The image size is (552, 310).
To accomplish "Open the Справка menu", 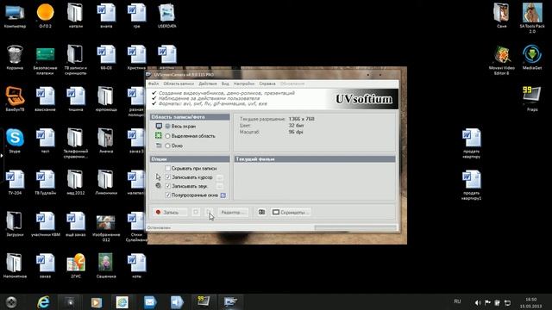I will coord(267,84).
